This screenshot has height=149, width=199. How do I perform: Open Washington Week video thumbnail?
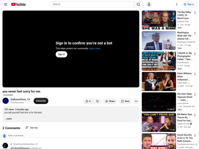click(x=159, y=40)
